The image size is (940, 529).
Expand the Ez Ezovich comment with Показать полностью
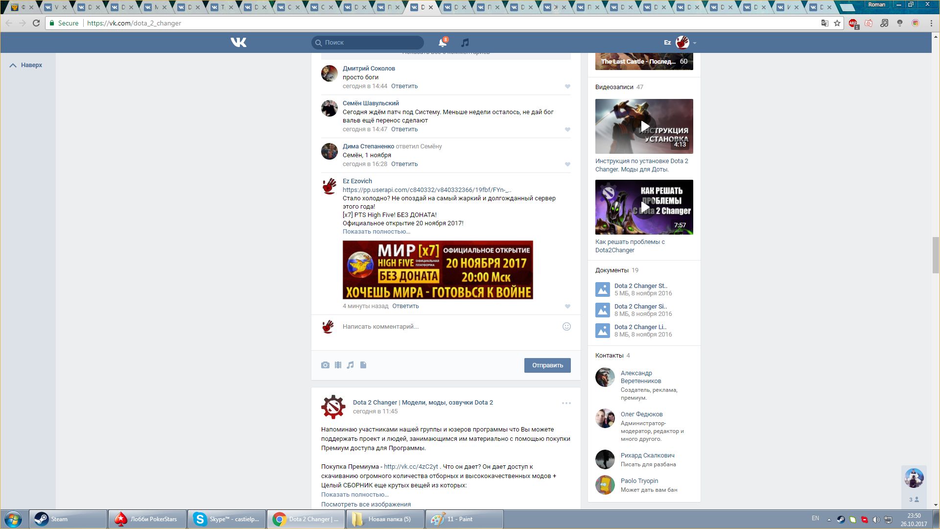pos(376,232)
